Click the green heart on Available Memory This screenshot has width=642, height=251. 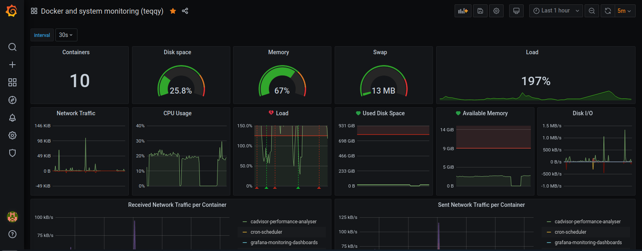tap(458, 113)
